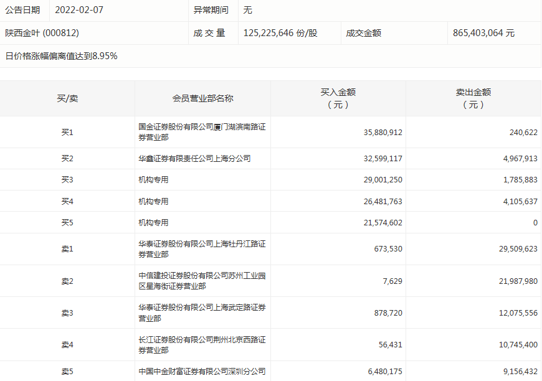Screen dimensions: 542x381
Task: Click 中信建投证券股份有限公司苏州工业园区星海街证券营业部
Action: [x=202, y=281]
